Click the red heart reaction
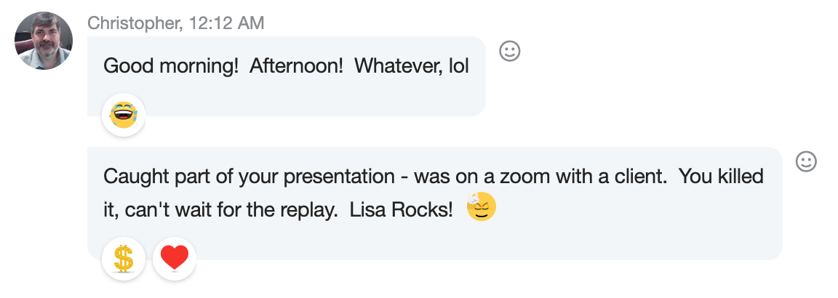The height and width of the screenshot is (298, 838). [175, 259]
